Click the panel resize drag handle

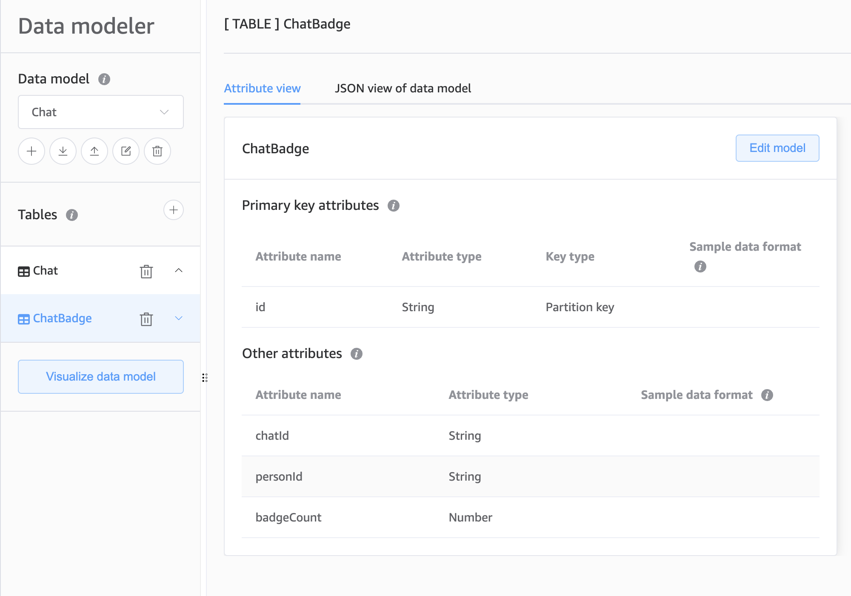pos(205,378)
